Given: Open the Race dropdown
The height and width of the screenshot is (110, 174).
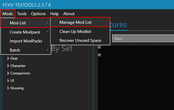Looking at the screenshot, I should pos(143,38).
